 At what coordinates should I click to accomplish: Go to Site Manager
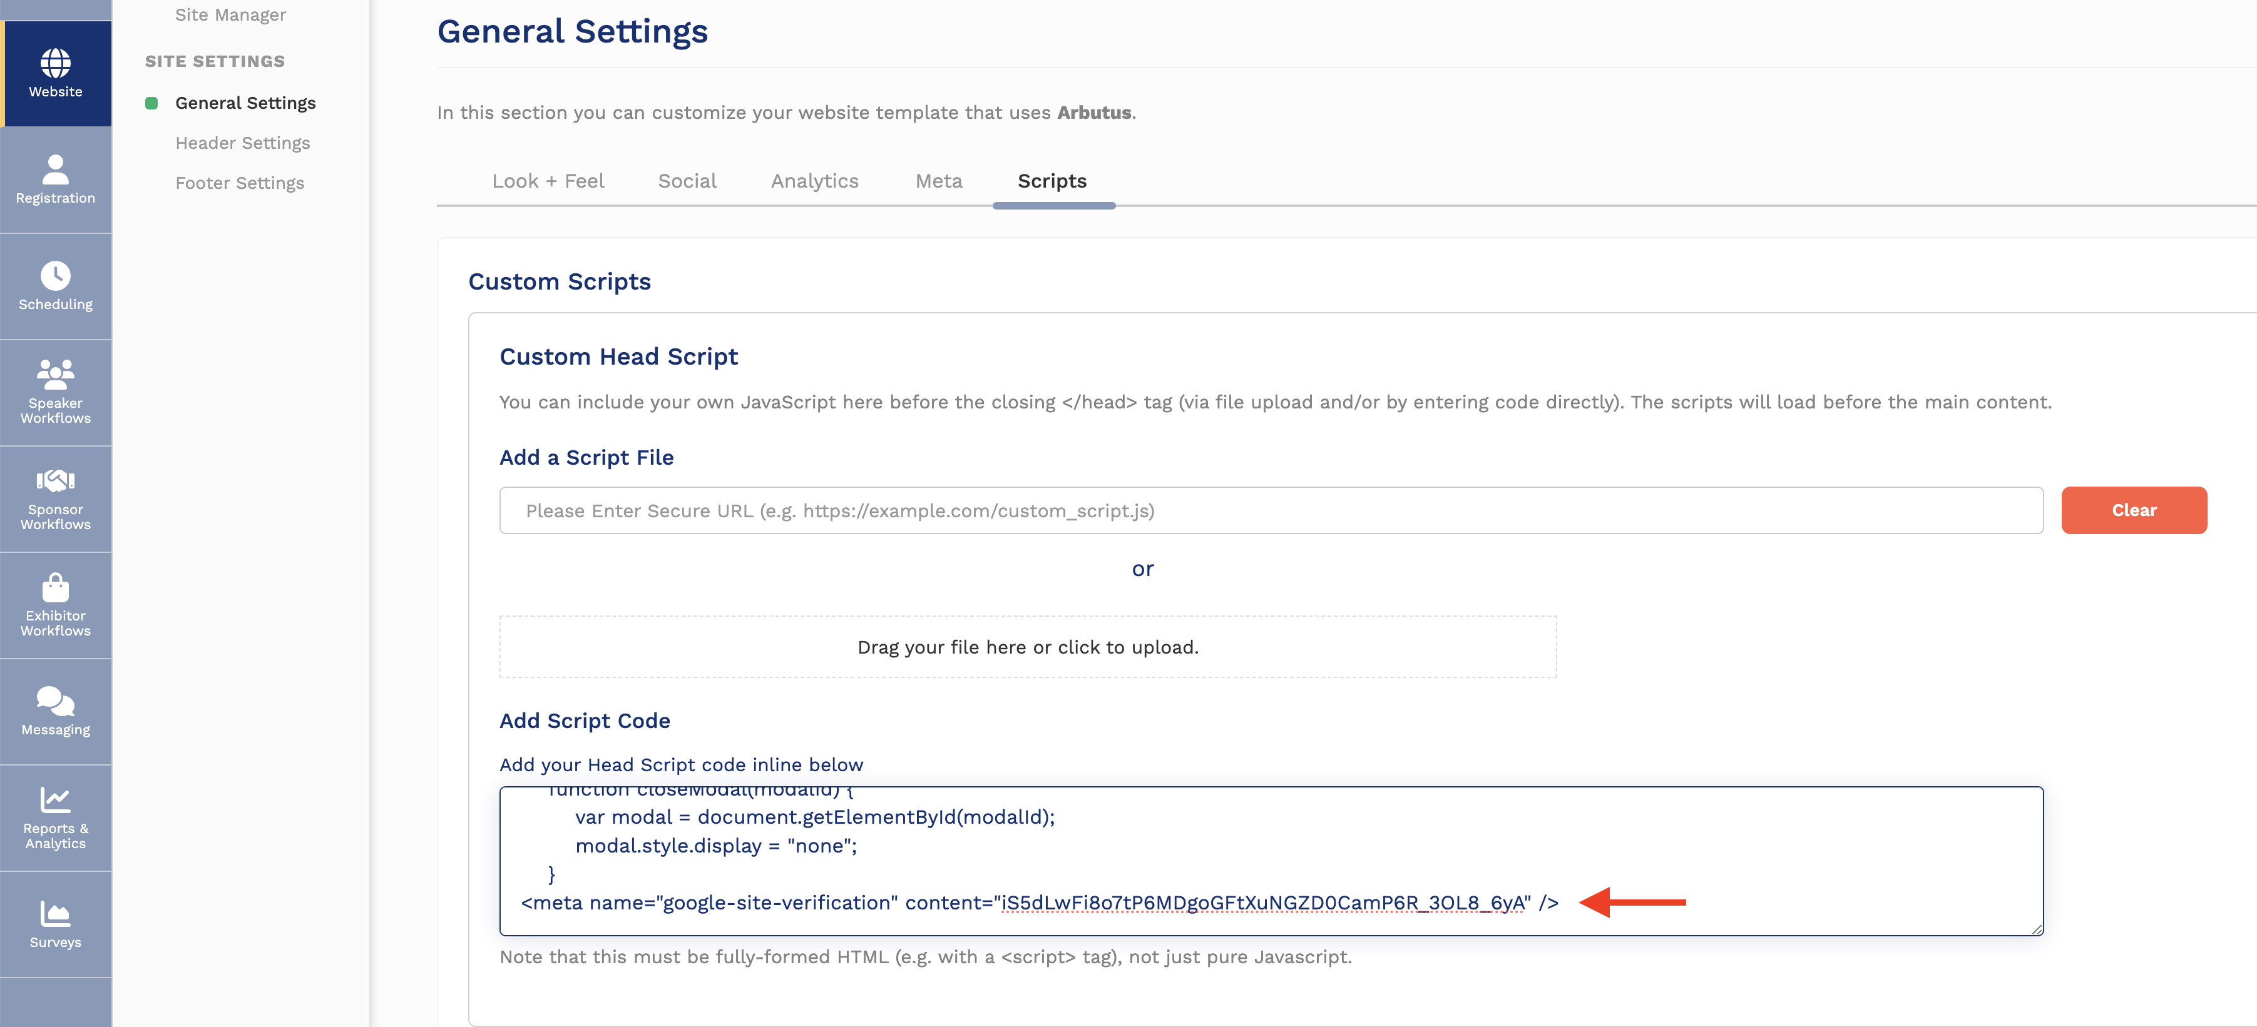tap(230, 15)
